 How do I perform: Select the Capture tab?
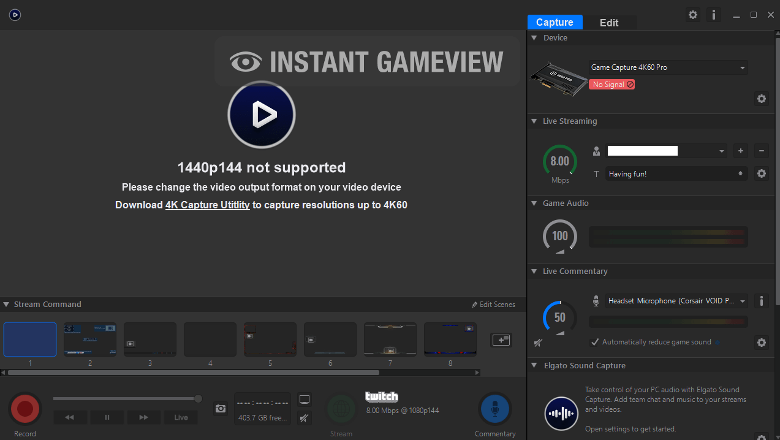[555, 22]
